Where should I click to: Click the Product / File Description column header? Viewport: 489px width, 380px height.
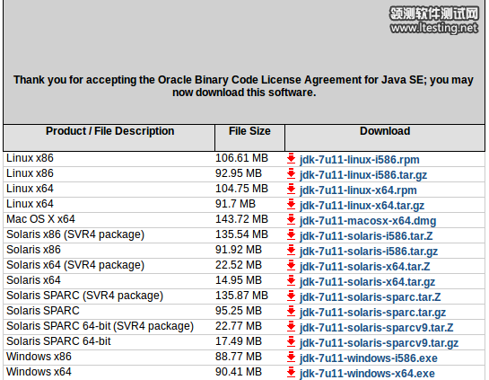point(109,131)
